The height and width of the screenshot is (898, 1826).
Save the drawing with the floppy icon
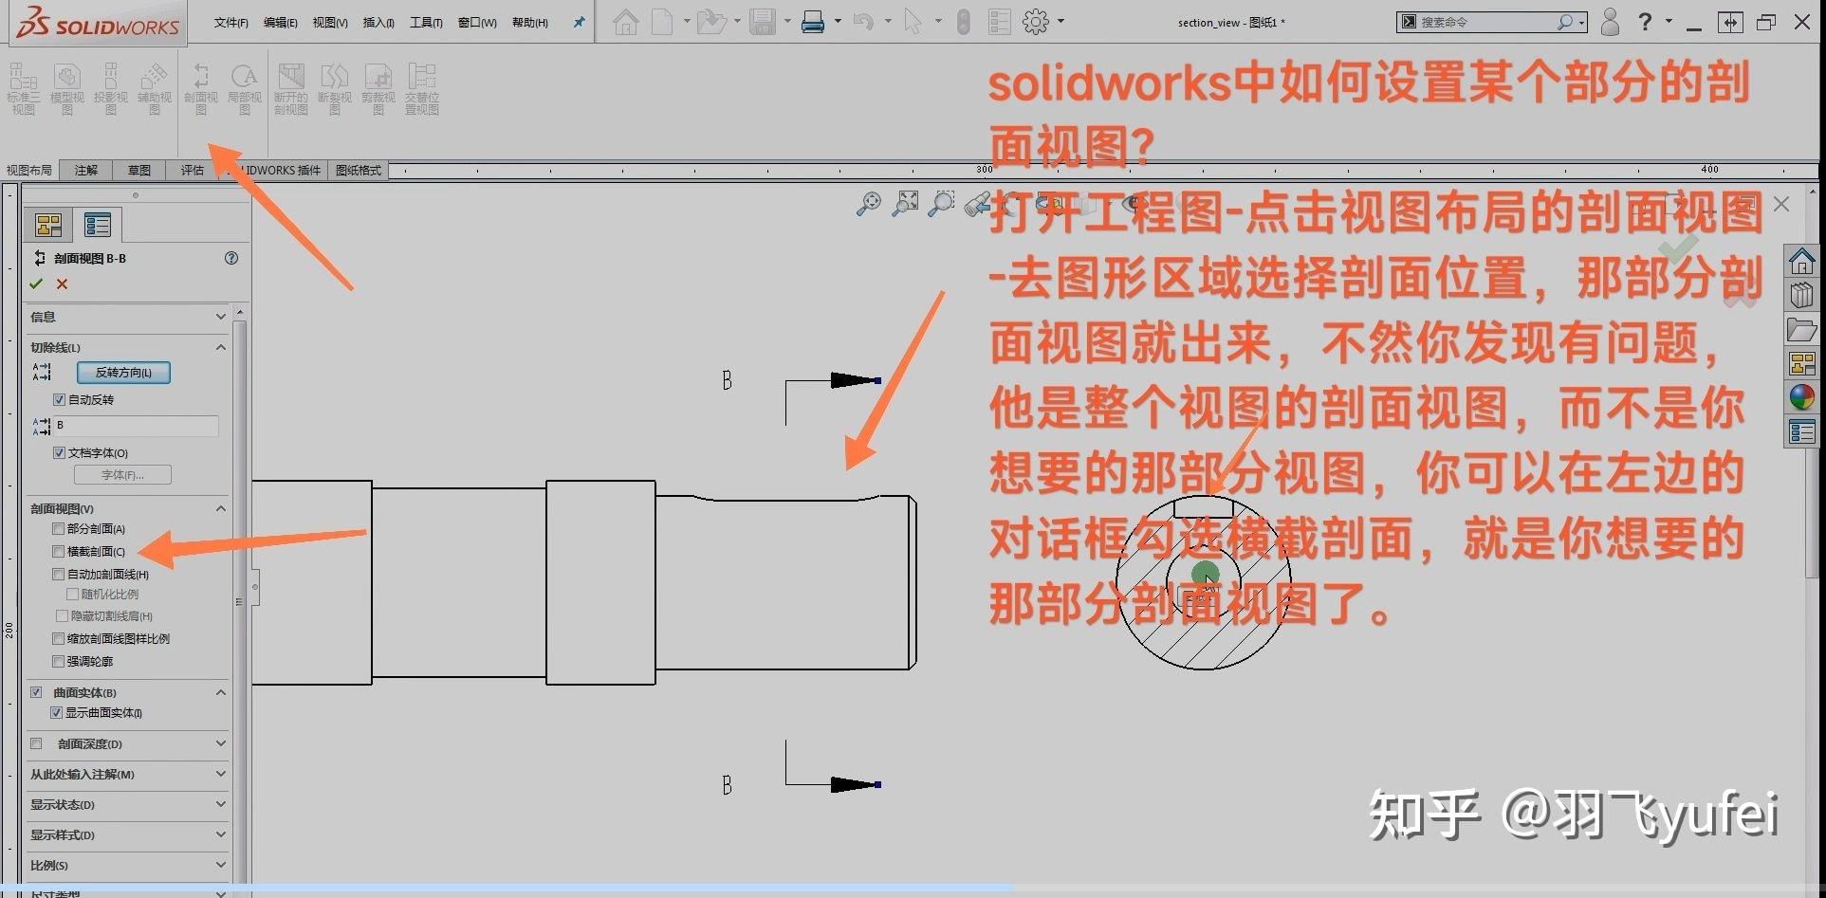pyautogui.click(x=763, y=21)
